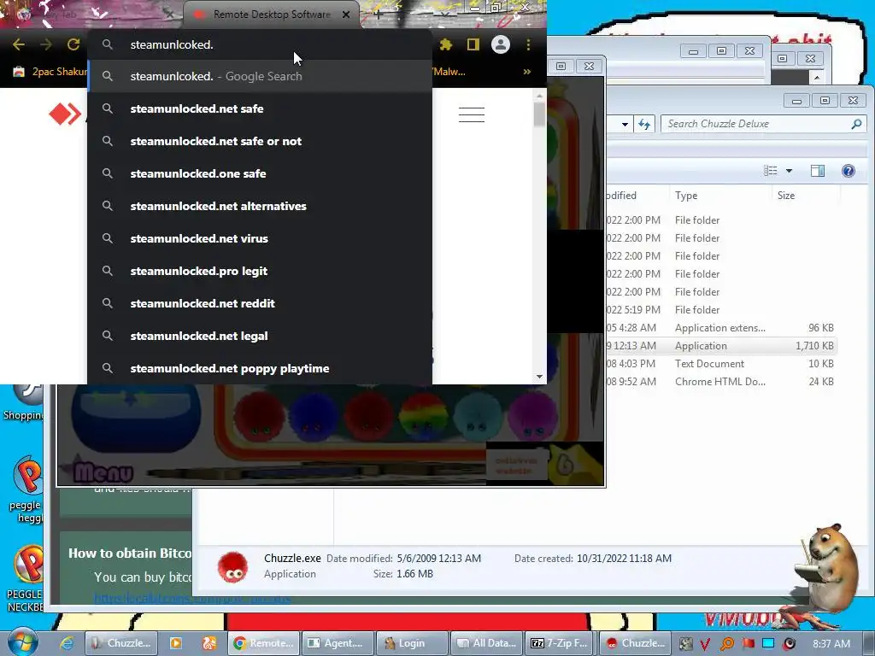875x656 pixels.
Task: Toggle Explorer preview pane
Action: tap(818, 171)
